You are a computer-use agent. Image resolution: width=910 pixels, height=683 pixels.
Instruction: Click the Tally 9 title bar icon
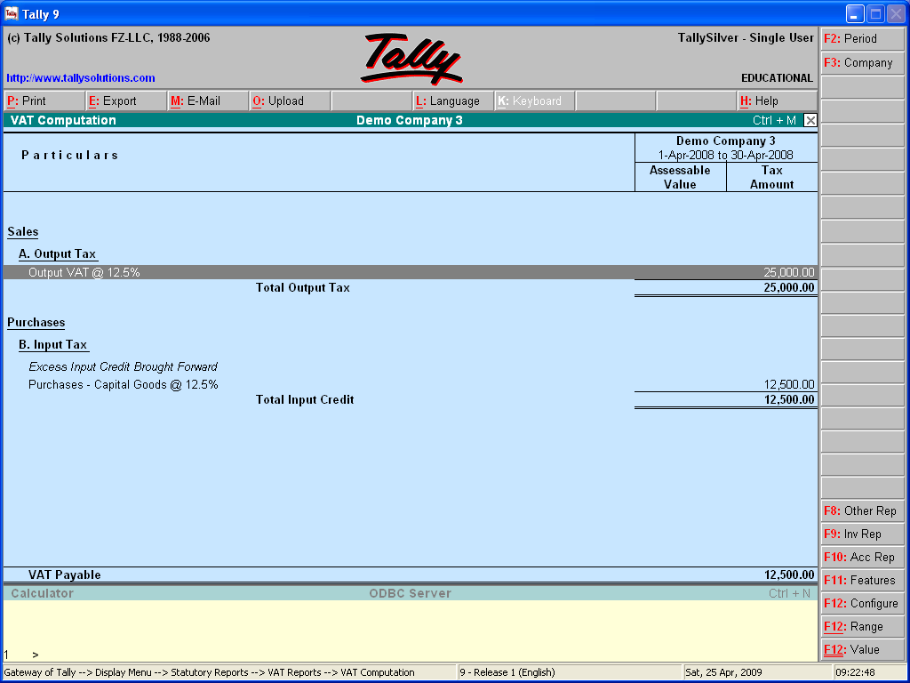click(11, 13)
